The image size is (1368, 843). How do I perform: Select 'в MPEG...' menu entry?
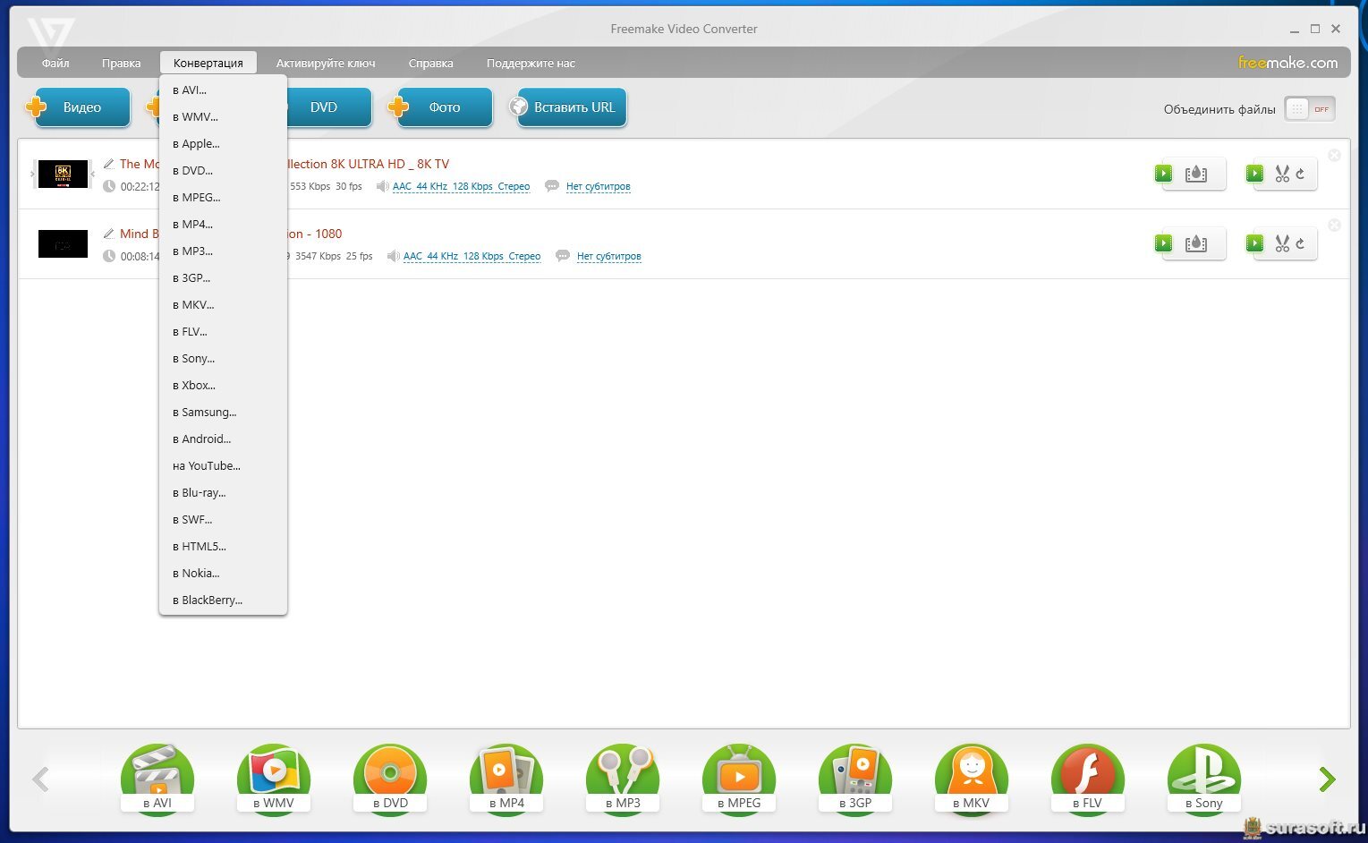[223, 197]
